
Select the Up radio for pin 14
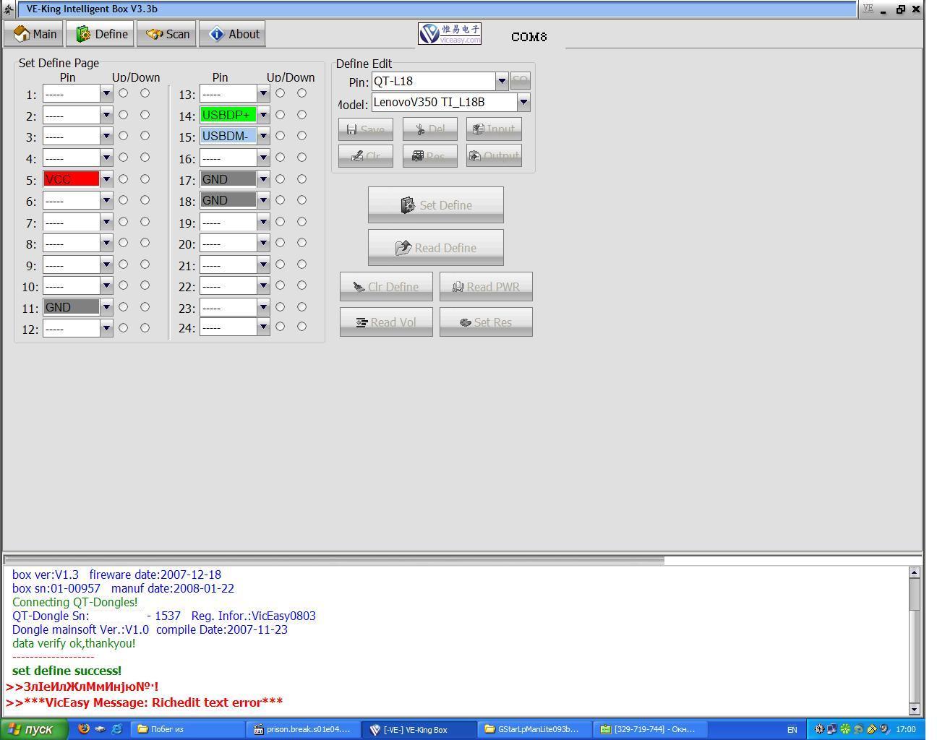pos(281,114)
